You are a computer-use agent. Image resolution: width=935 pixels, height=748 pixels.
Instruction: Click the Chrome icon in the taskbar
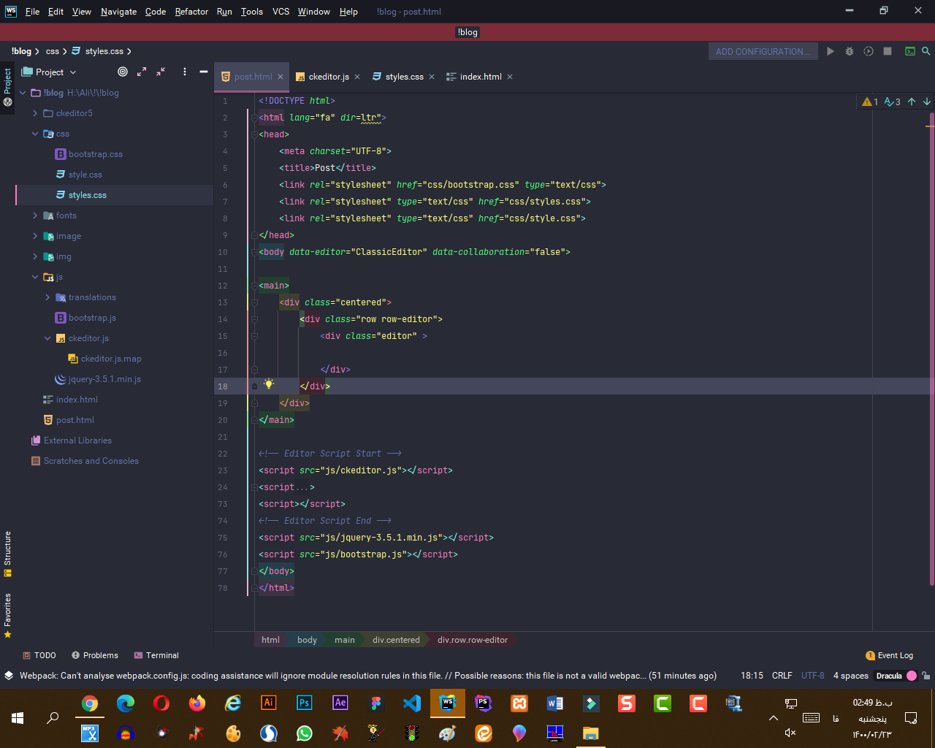90,703
